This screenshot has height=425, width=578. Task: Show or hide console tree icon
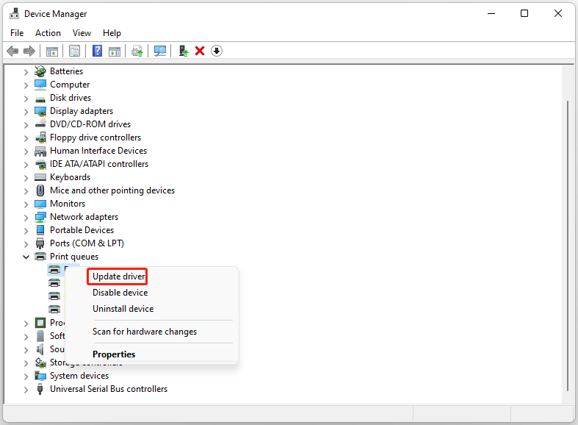[52, 51]
